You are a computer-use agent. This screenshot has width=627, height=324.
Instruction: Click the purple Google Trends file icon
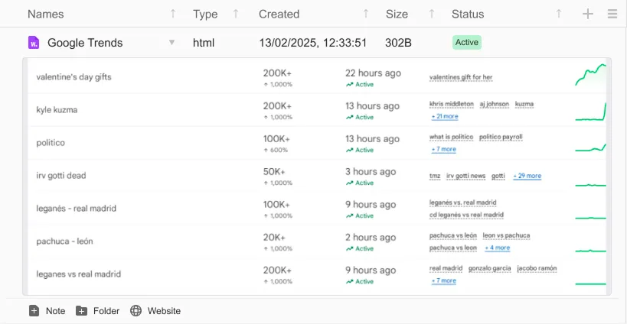(34, 43)
